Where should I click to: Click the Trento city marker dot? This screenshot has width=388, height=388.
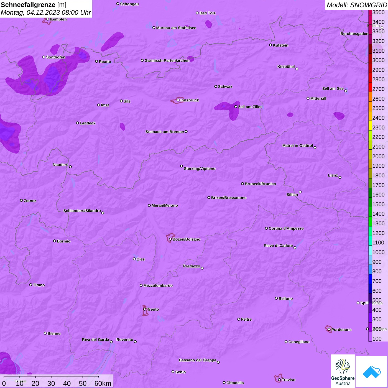coord(145,309)
